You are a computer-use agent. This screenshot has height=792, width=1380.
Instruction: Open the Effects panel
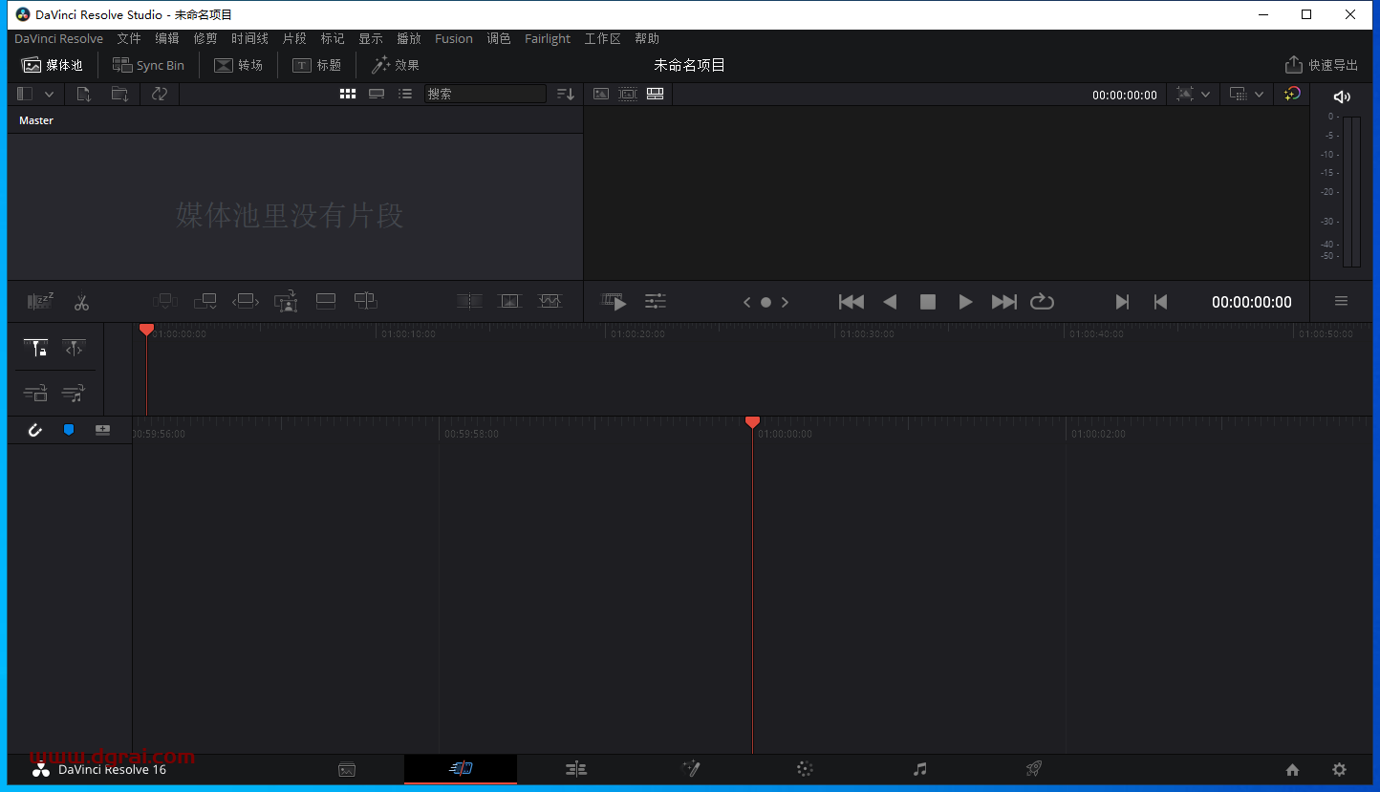click(x=395, y=65)
